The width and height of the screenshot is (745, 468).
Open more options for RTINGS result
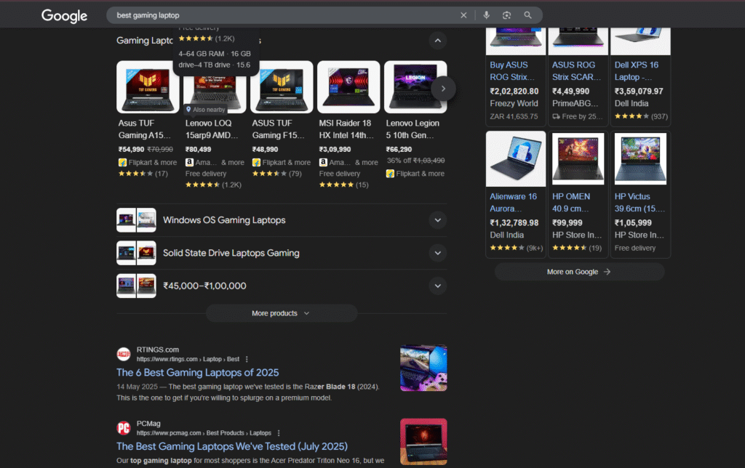247,359
